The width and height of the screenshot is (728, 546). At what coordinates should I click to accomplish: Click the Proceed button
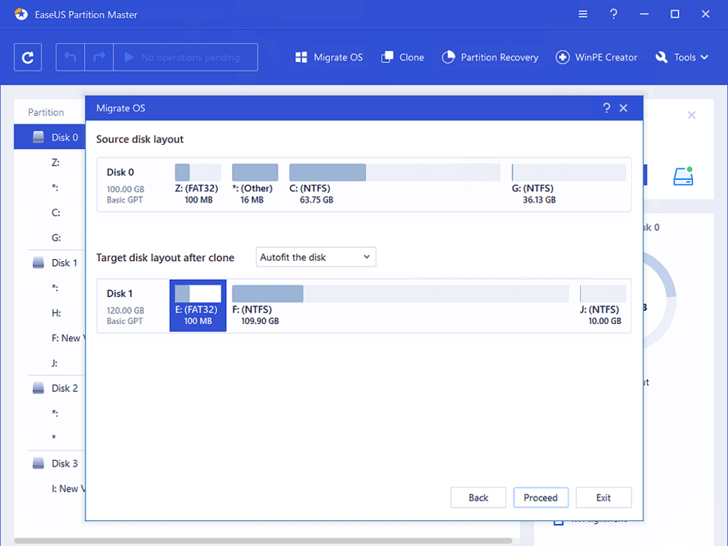click(x=541, y=497)
